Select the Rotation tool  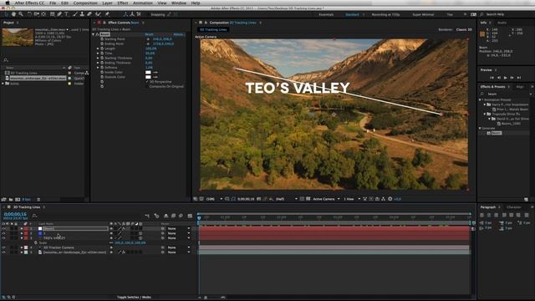(x=29, y=14)
